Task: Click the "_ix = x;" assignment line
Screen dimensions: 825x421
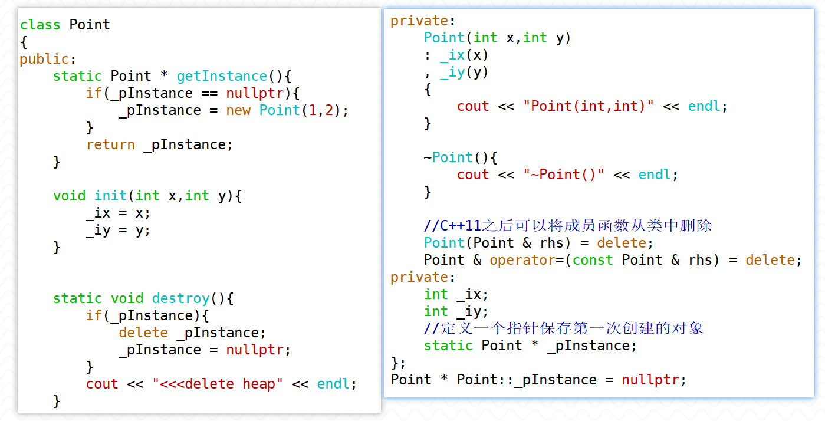Action: (x=118, y=213)
